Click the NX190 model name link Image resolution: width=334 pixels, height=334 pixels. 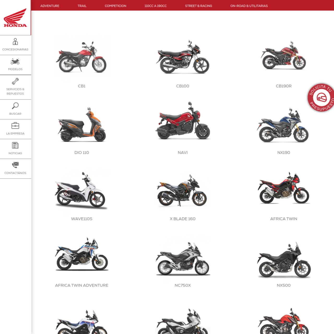284,153
